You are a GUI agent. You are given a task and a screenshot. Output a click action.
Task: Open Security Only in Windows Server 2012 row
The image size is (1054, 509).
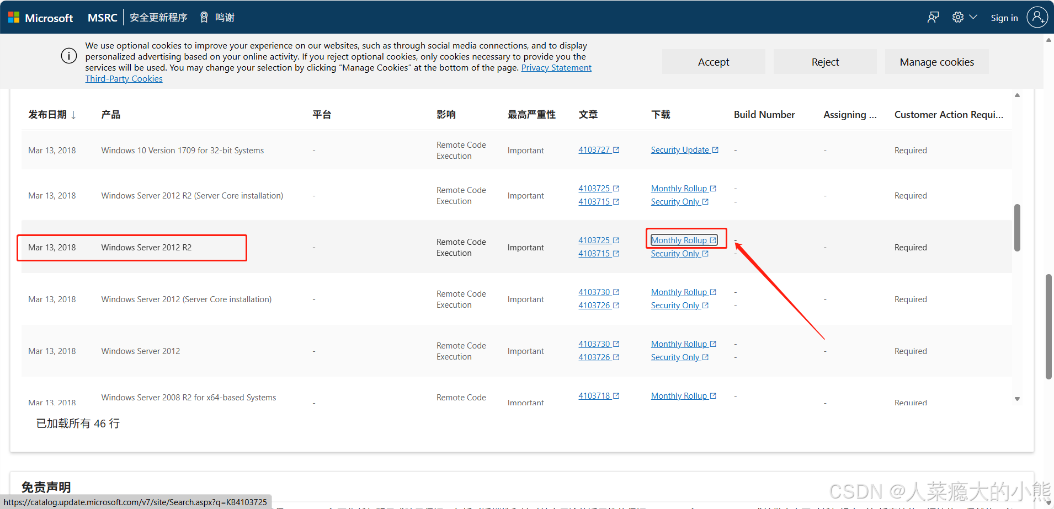tap(679, 357)
